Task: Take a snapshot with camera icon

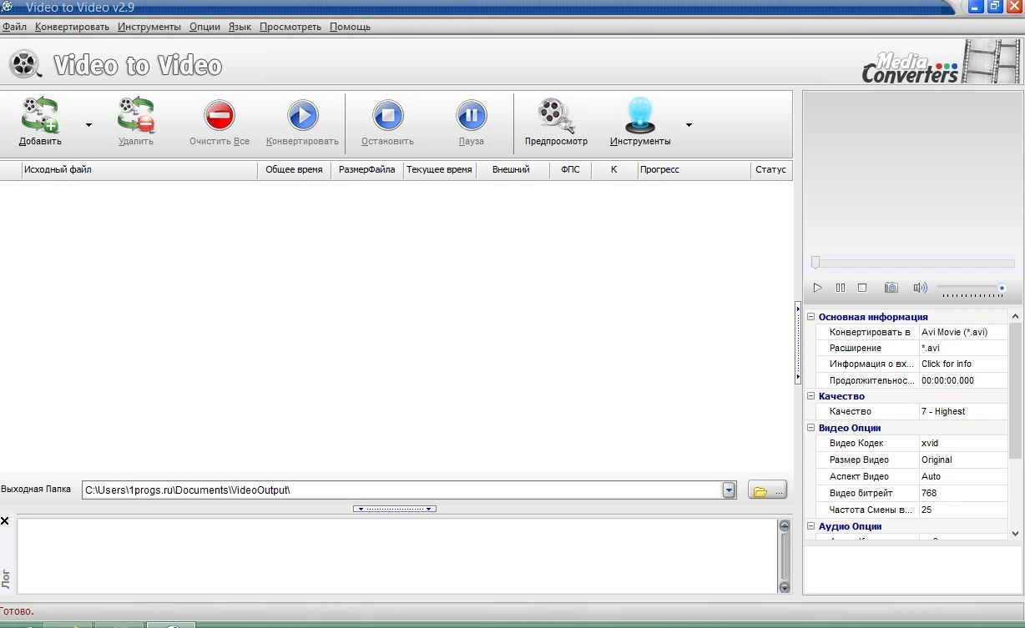Action: tap(891, 288)
